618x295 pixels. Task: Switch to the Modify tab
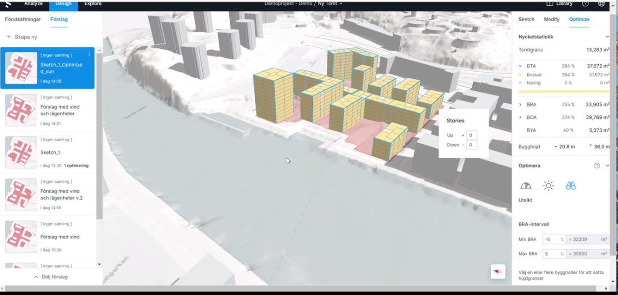pyautogui.click(x=551, y=19)
